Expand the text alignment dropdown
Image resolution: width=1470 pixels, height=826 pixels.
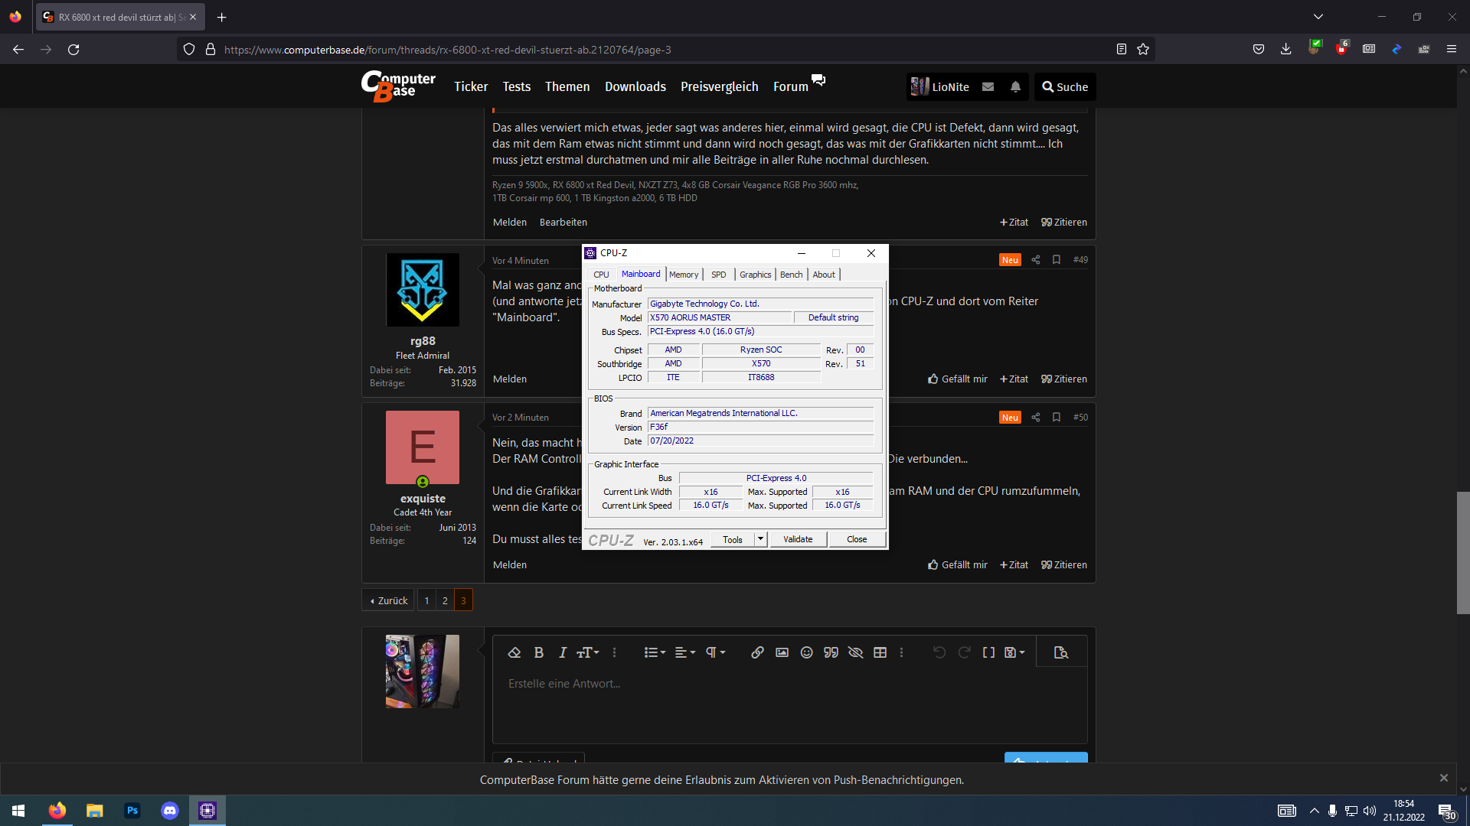(x=685, y=652)
